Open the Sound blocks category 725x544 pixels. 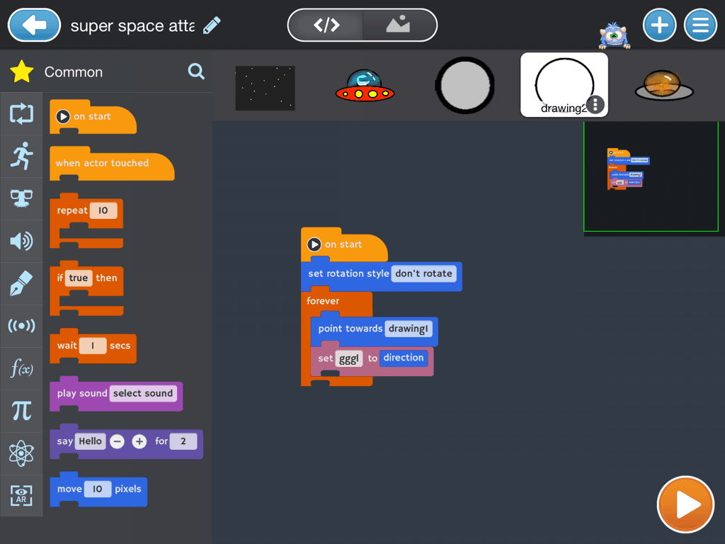pyautogui.click(x=22, y=242)
